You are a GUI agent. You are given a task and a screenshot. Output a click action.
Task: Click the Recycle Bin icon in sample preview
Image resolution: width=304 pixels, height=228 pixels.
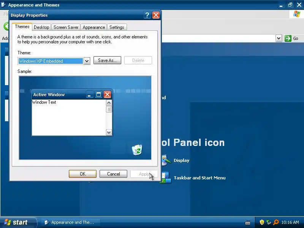137,150
